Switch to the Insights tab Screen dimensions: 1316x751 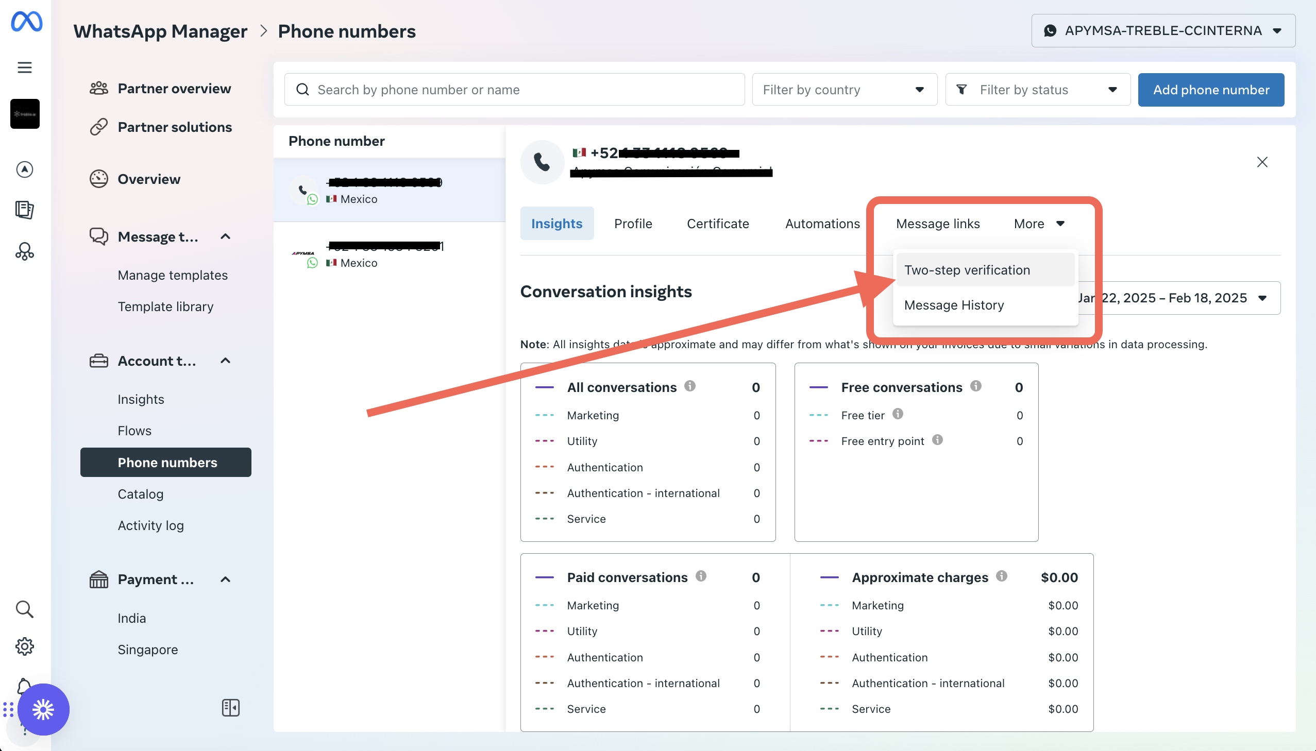coord(556,224)
